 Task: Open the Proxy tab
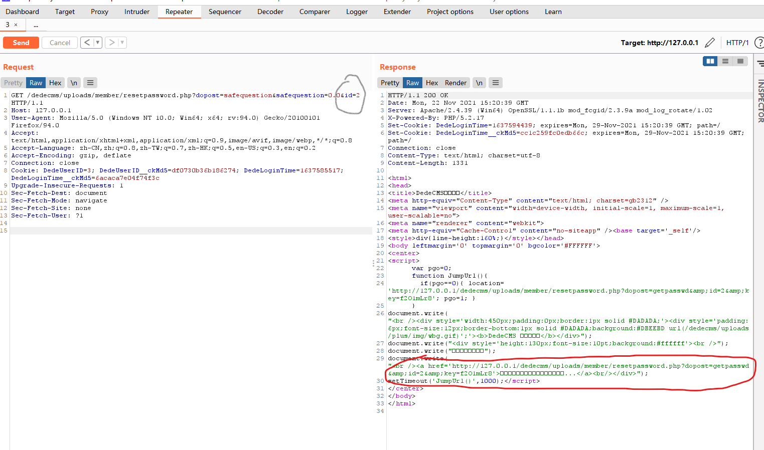(x=99, y=12)
